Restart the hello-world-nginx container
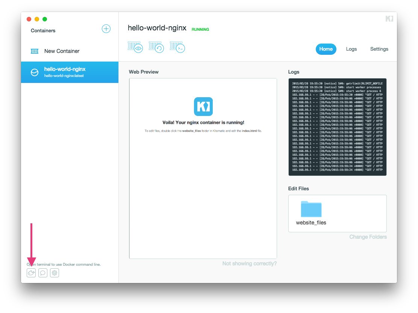418x313 pixels. click(x=156, y=47)
